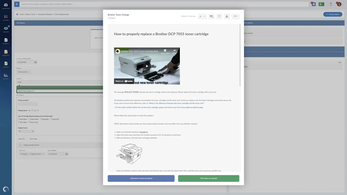This screenshot has height=195, width=347.
Task: Check the Inkjet Black checkbox
Action: (x=19, y=119)
